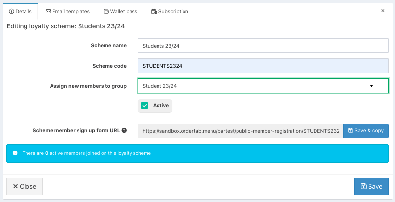The image size is (395, 202).
Task: Open the Email templates tab
Action: (x=68, y=11)
